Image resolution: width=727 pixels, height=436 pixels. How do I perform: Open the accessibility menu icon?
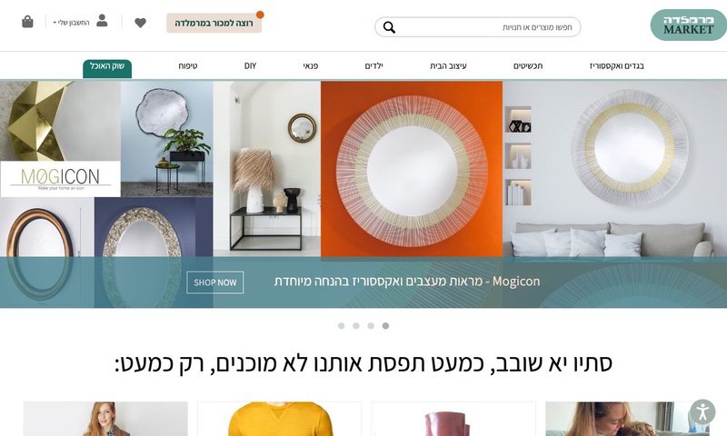point(702,411)
